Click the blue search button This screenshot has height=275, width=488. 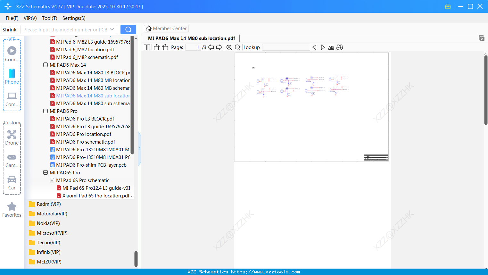[128, 29]
